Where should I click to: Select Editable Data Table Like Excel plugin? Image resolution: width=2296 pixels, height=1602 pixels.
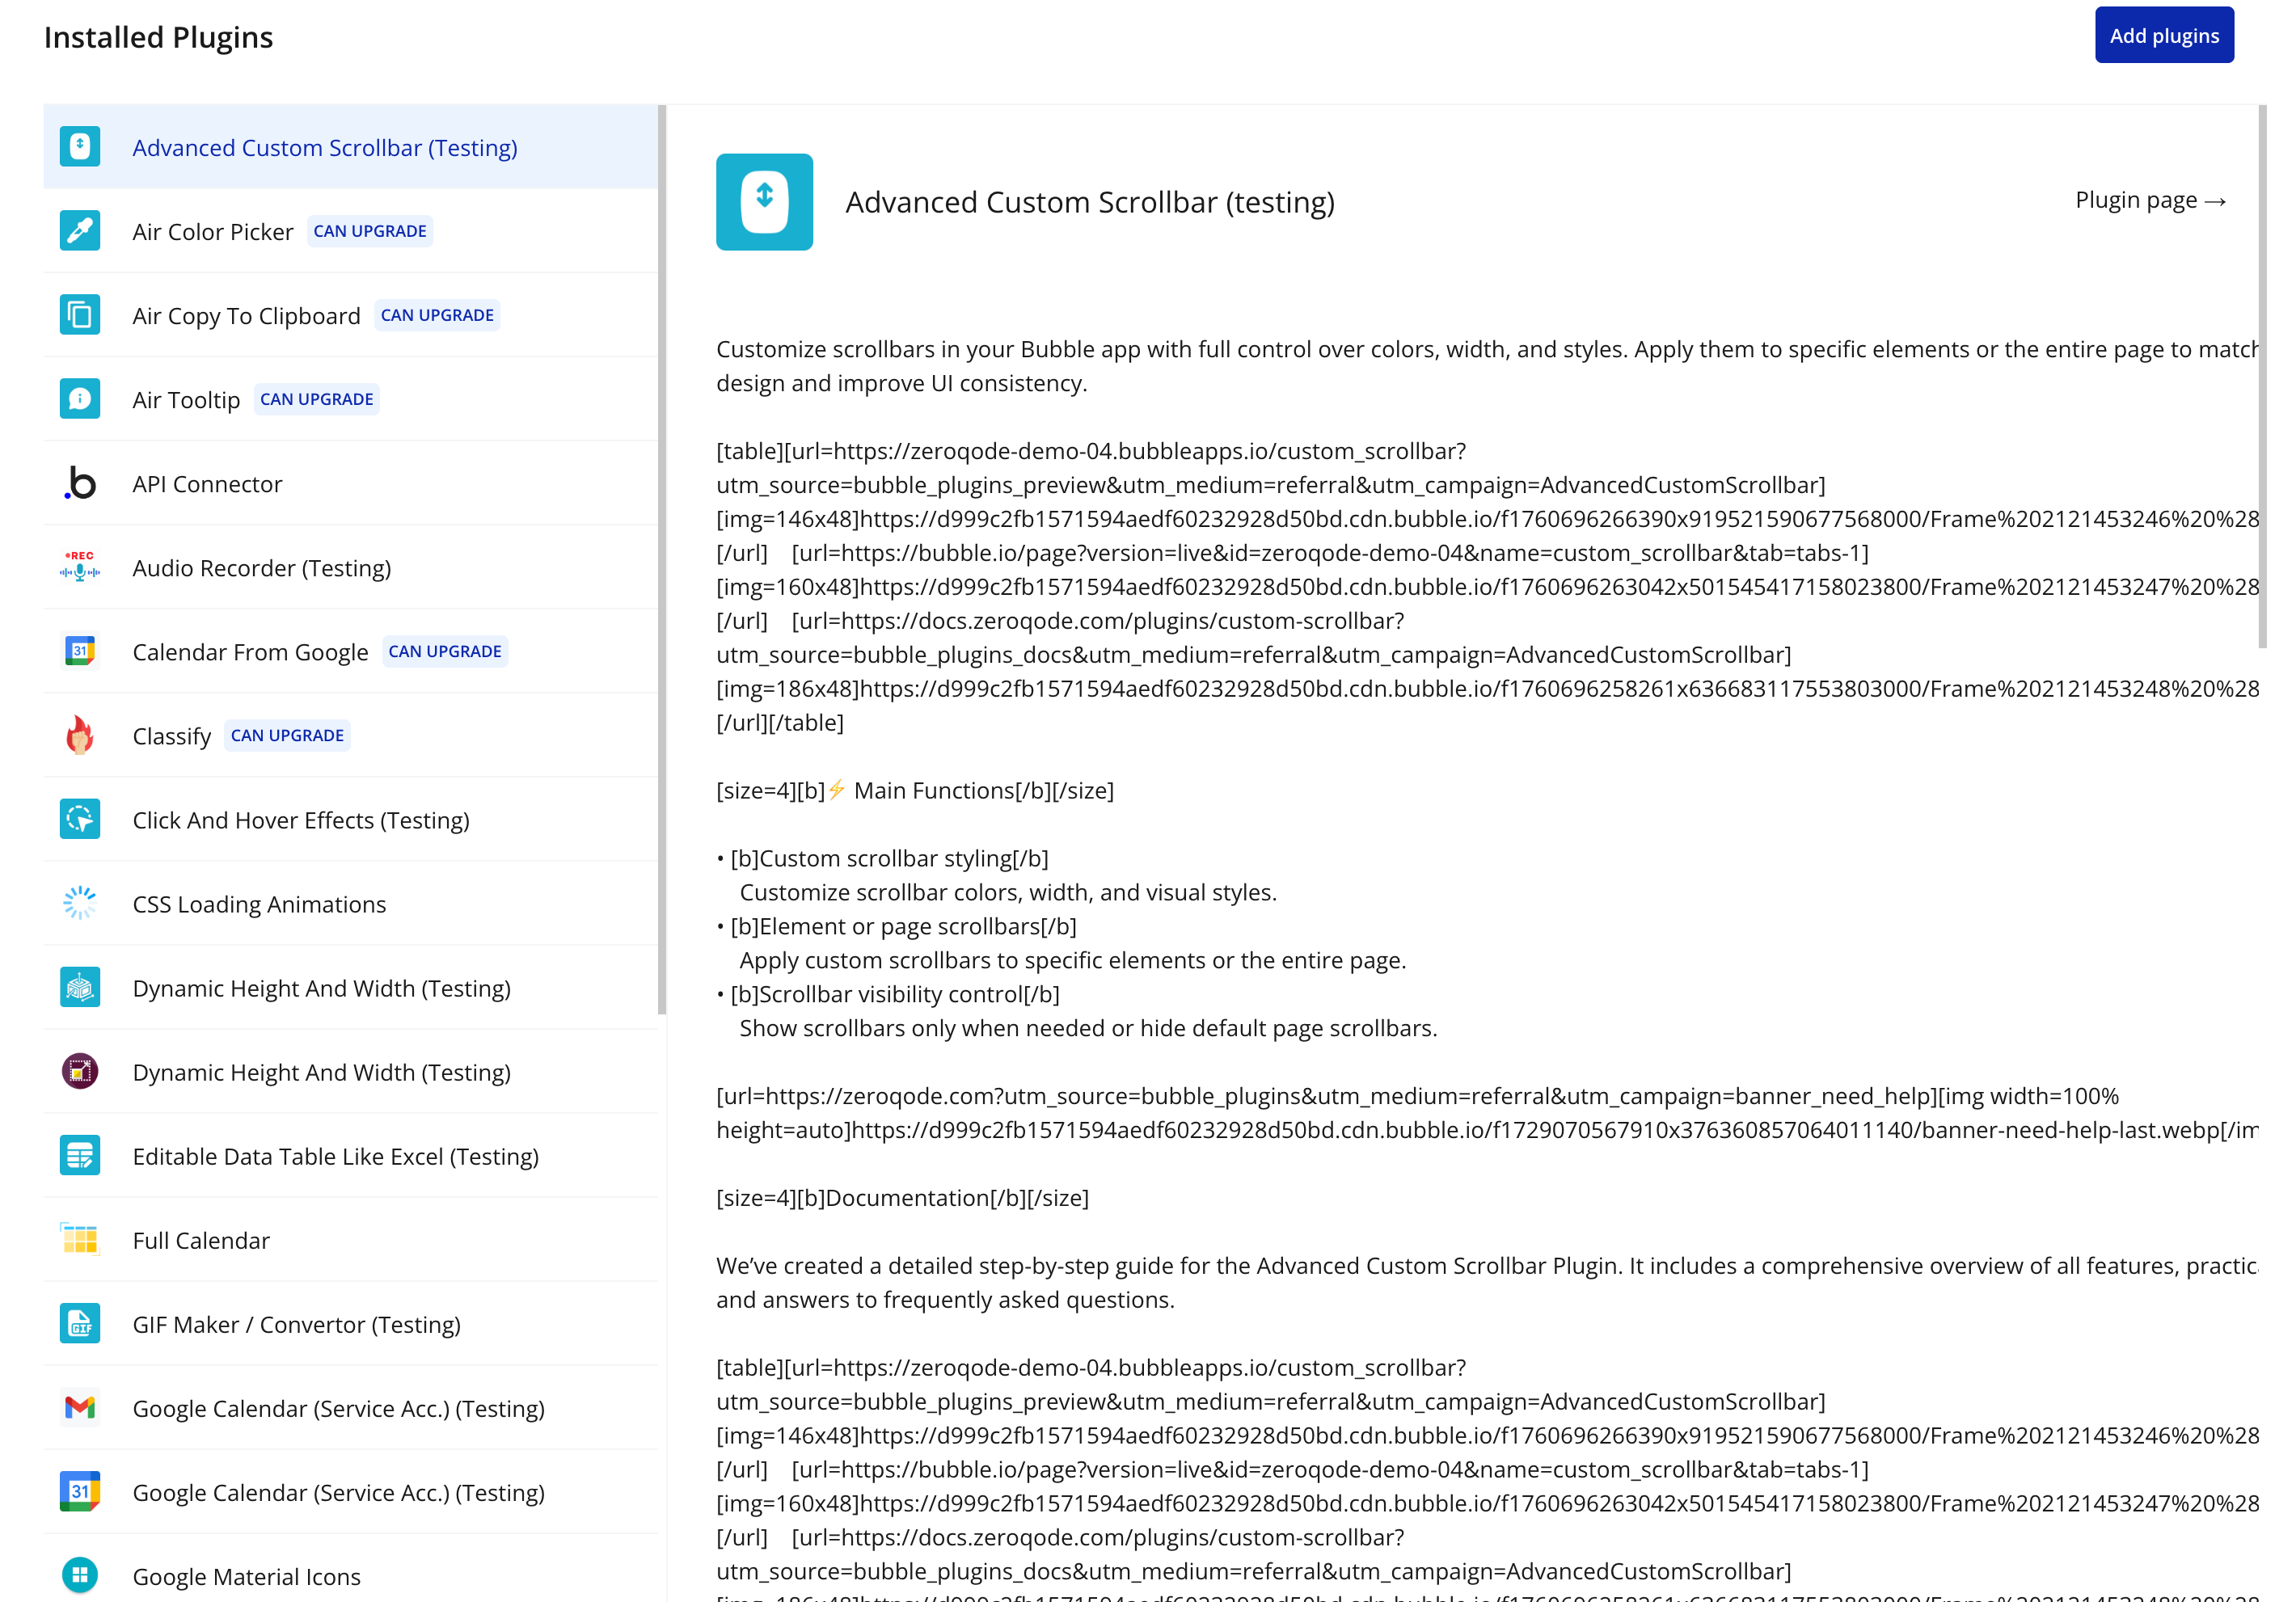335,1156
